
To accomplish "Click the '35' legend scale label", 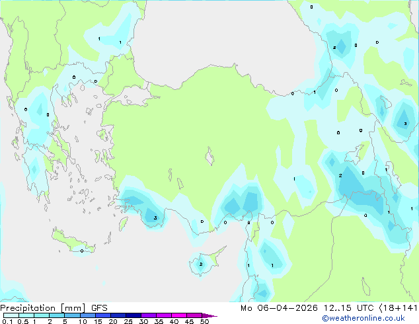I will click(x=159, y=321).
